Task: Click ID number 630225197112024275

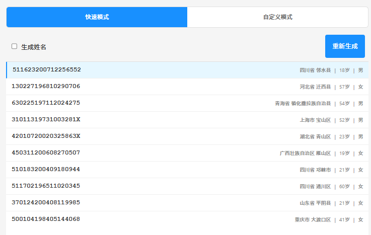Action: 46,103
